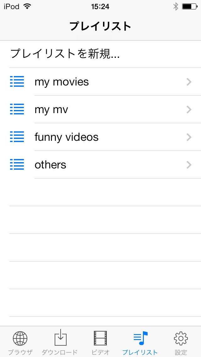The height and width of the screenshot is (357, 201).
Task: Switch to the ダウンロード tab label
Action: click(x=60, y=352)
